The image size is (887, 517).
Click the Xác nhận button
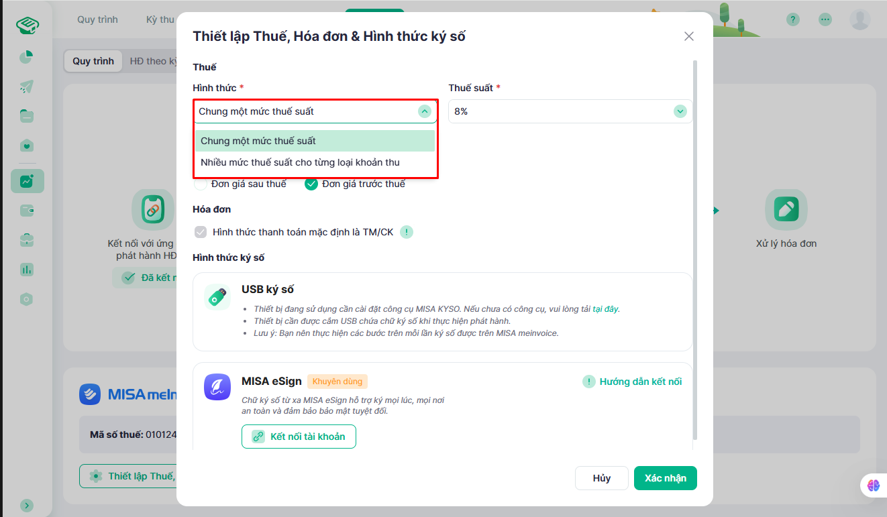pos(666,478)
